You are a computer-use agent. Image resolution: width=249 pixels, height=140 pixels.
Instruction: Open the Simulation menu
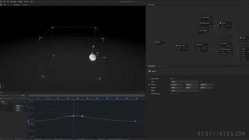(14, 2)
